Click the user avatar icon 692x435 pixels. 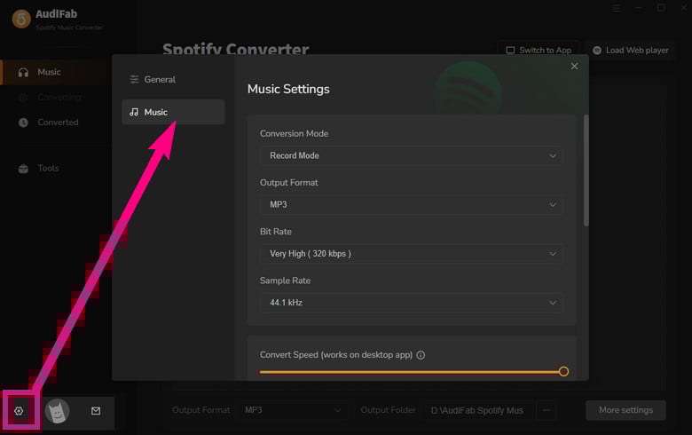(57, 411)
